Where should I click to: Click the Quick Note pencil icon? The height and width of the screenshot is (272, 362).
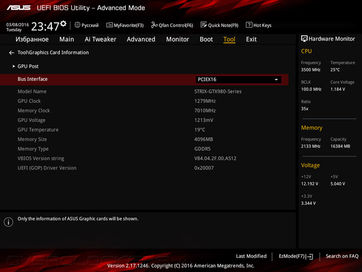point(204,25)
